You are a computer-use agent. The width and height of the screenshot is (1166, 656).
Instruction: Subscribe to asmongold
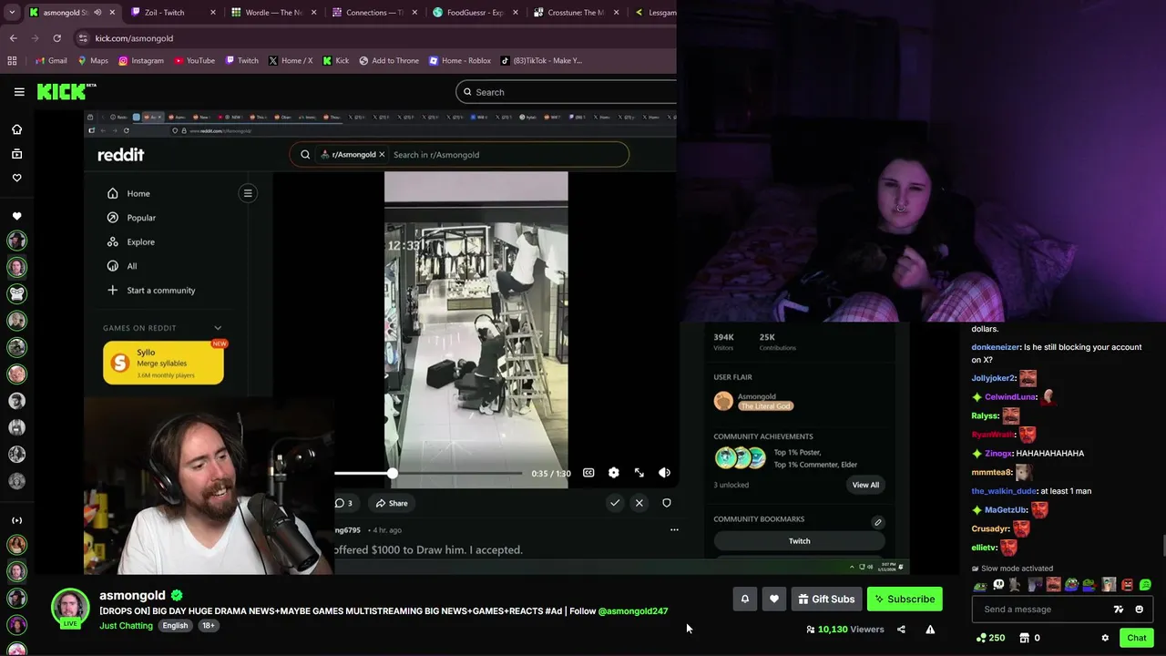tap(905, 599)
